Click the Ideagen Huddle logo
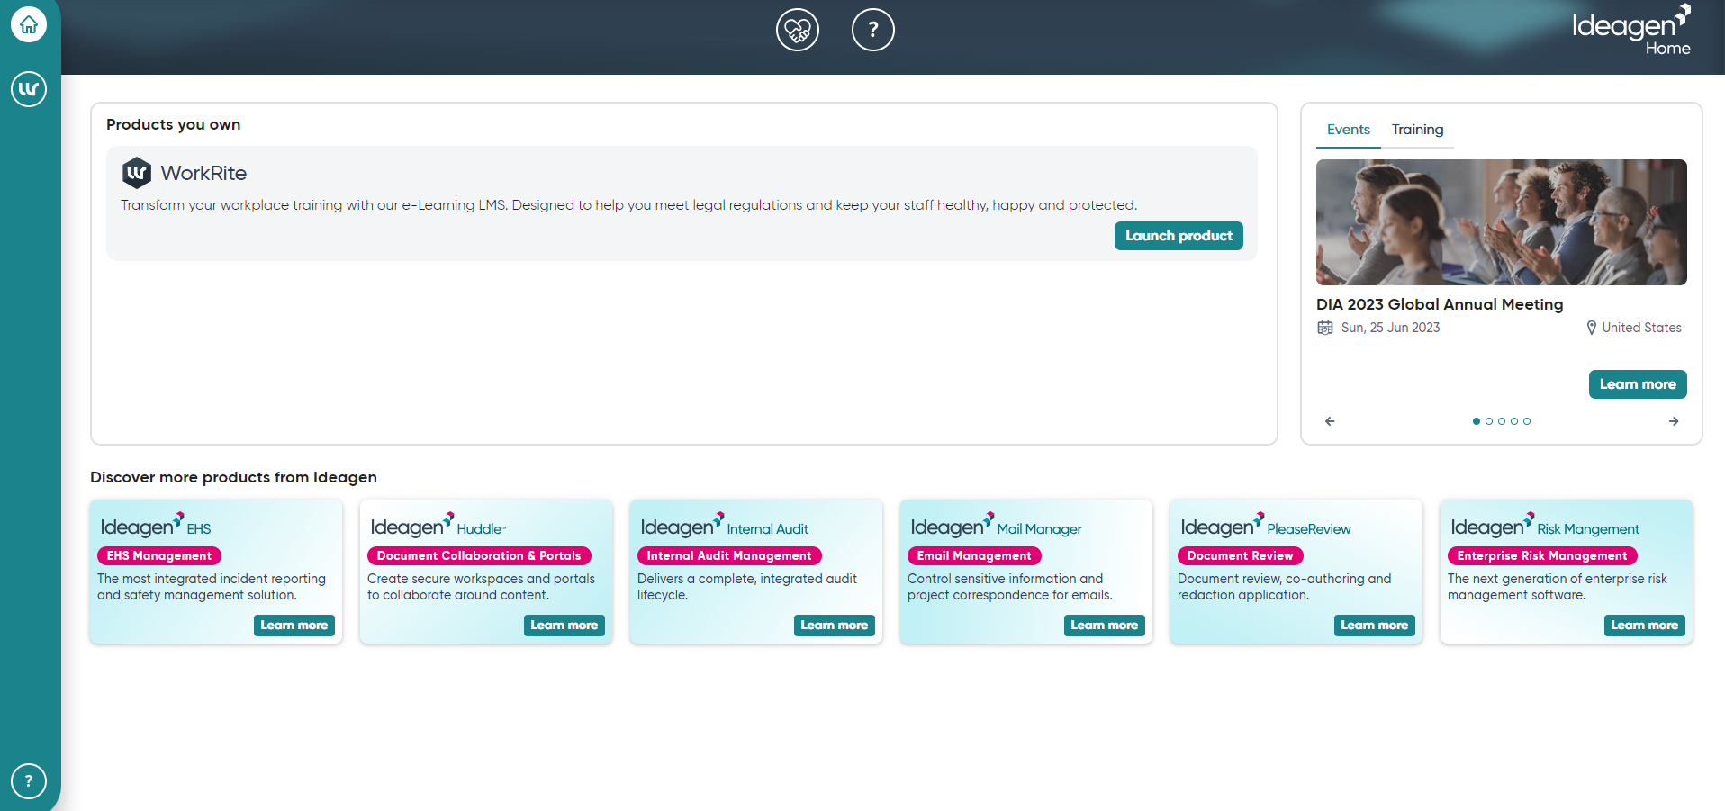Image resolution: width=1725 pixels, height=811 pixels. (x=438, y=526)
